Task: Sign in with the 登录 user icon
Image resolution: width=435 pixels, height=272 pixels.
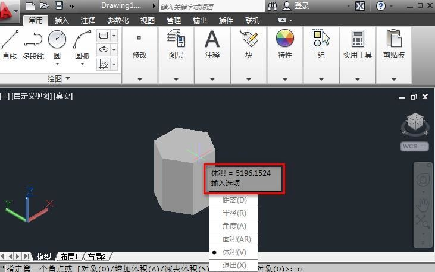Action: 296,6
